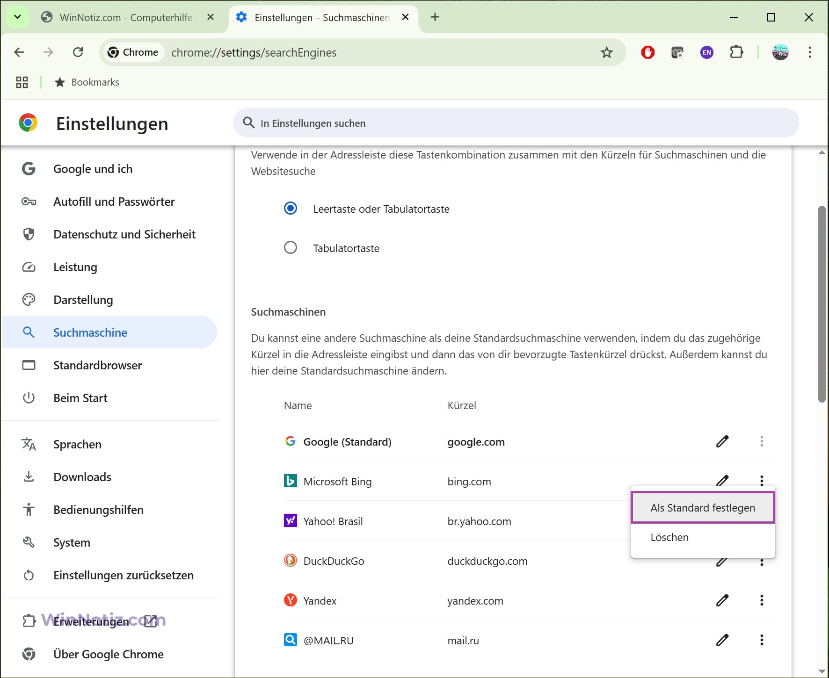Open the profile avatar menu
This screenshot has height=678, width=829.
coord(780,52)
